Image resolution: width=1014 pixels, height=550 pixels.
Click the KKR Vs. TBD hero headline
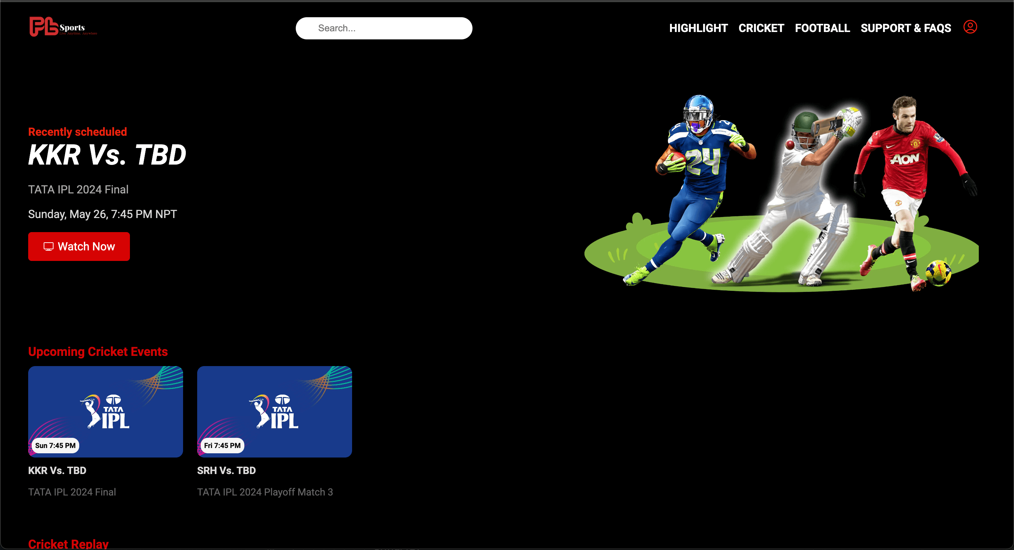107,155
